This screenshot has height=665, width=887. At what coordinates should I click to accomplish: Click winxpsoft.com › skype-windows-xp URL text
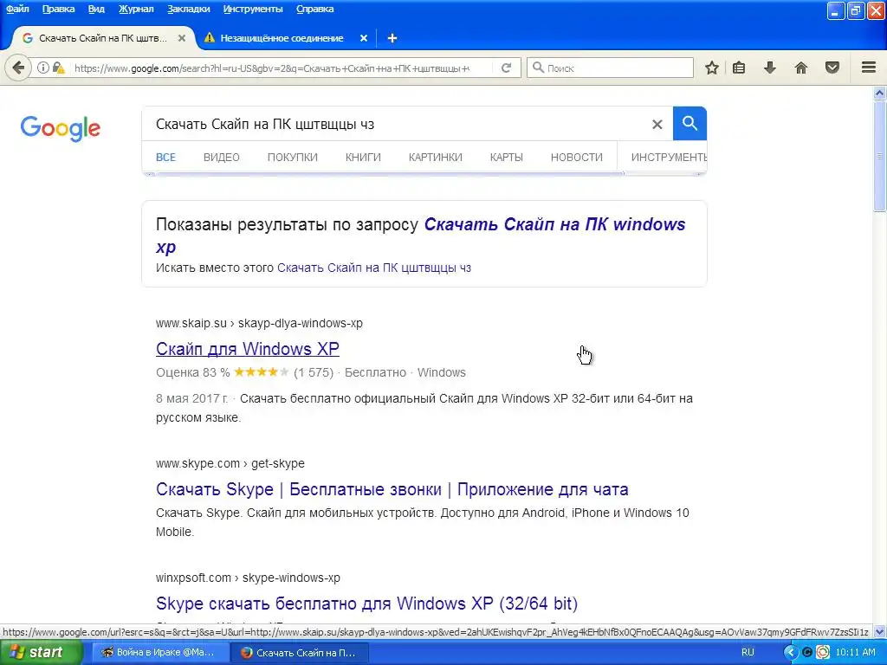point(248,578)
